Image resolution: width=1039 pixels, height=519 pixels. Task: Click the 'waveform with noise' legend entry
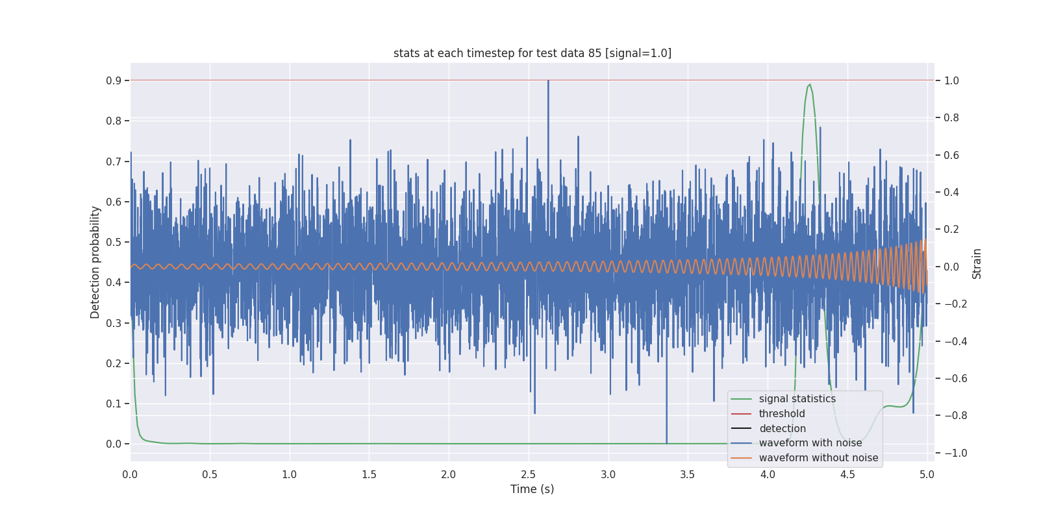tap(810, 443)
